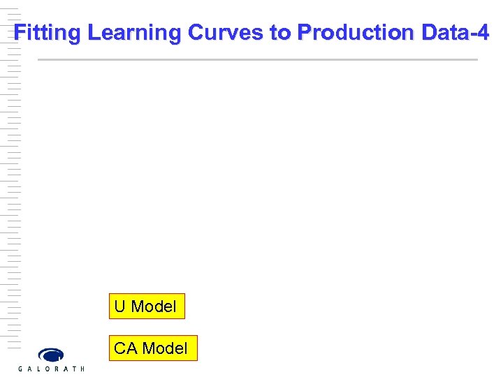The image size is (503, 377).
Task: Select the word Curves in the title
Action: tap(231, 33)
